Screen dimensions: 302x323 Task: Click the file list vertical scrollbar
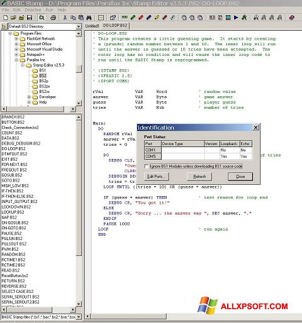pyautogui.click(x=79, y=211)
